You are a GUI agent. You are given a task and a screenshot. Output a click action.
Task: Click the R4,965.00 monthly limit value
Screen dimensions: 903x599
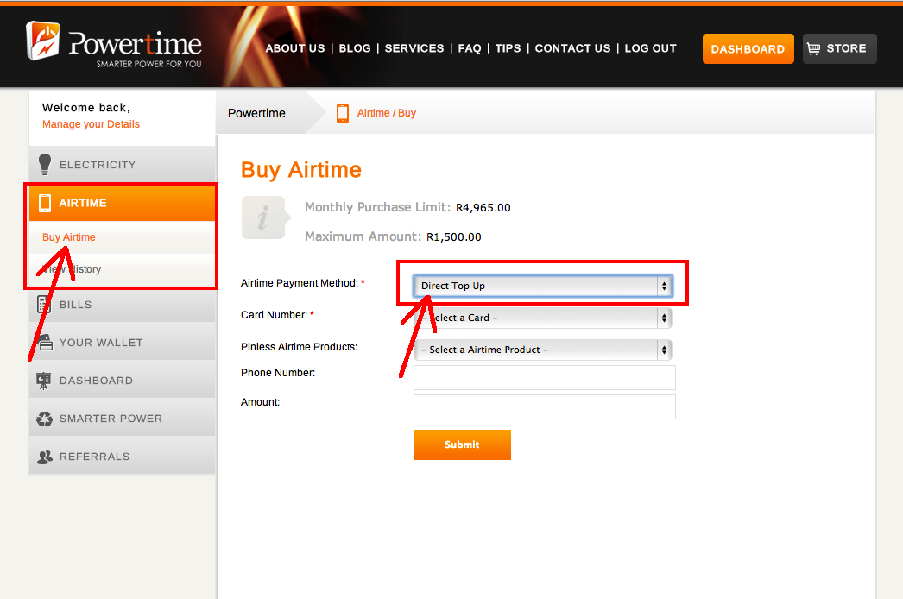pos(483,207)
